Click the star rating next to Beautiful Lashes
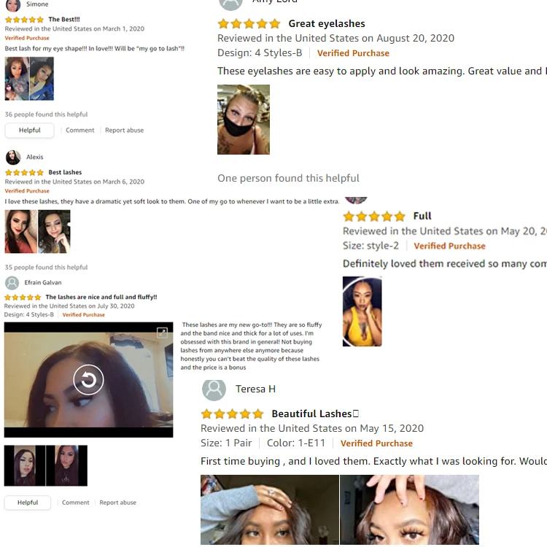The height and width of the screenshot is (547, 547). pos(233,414)
